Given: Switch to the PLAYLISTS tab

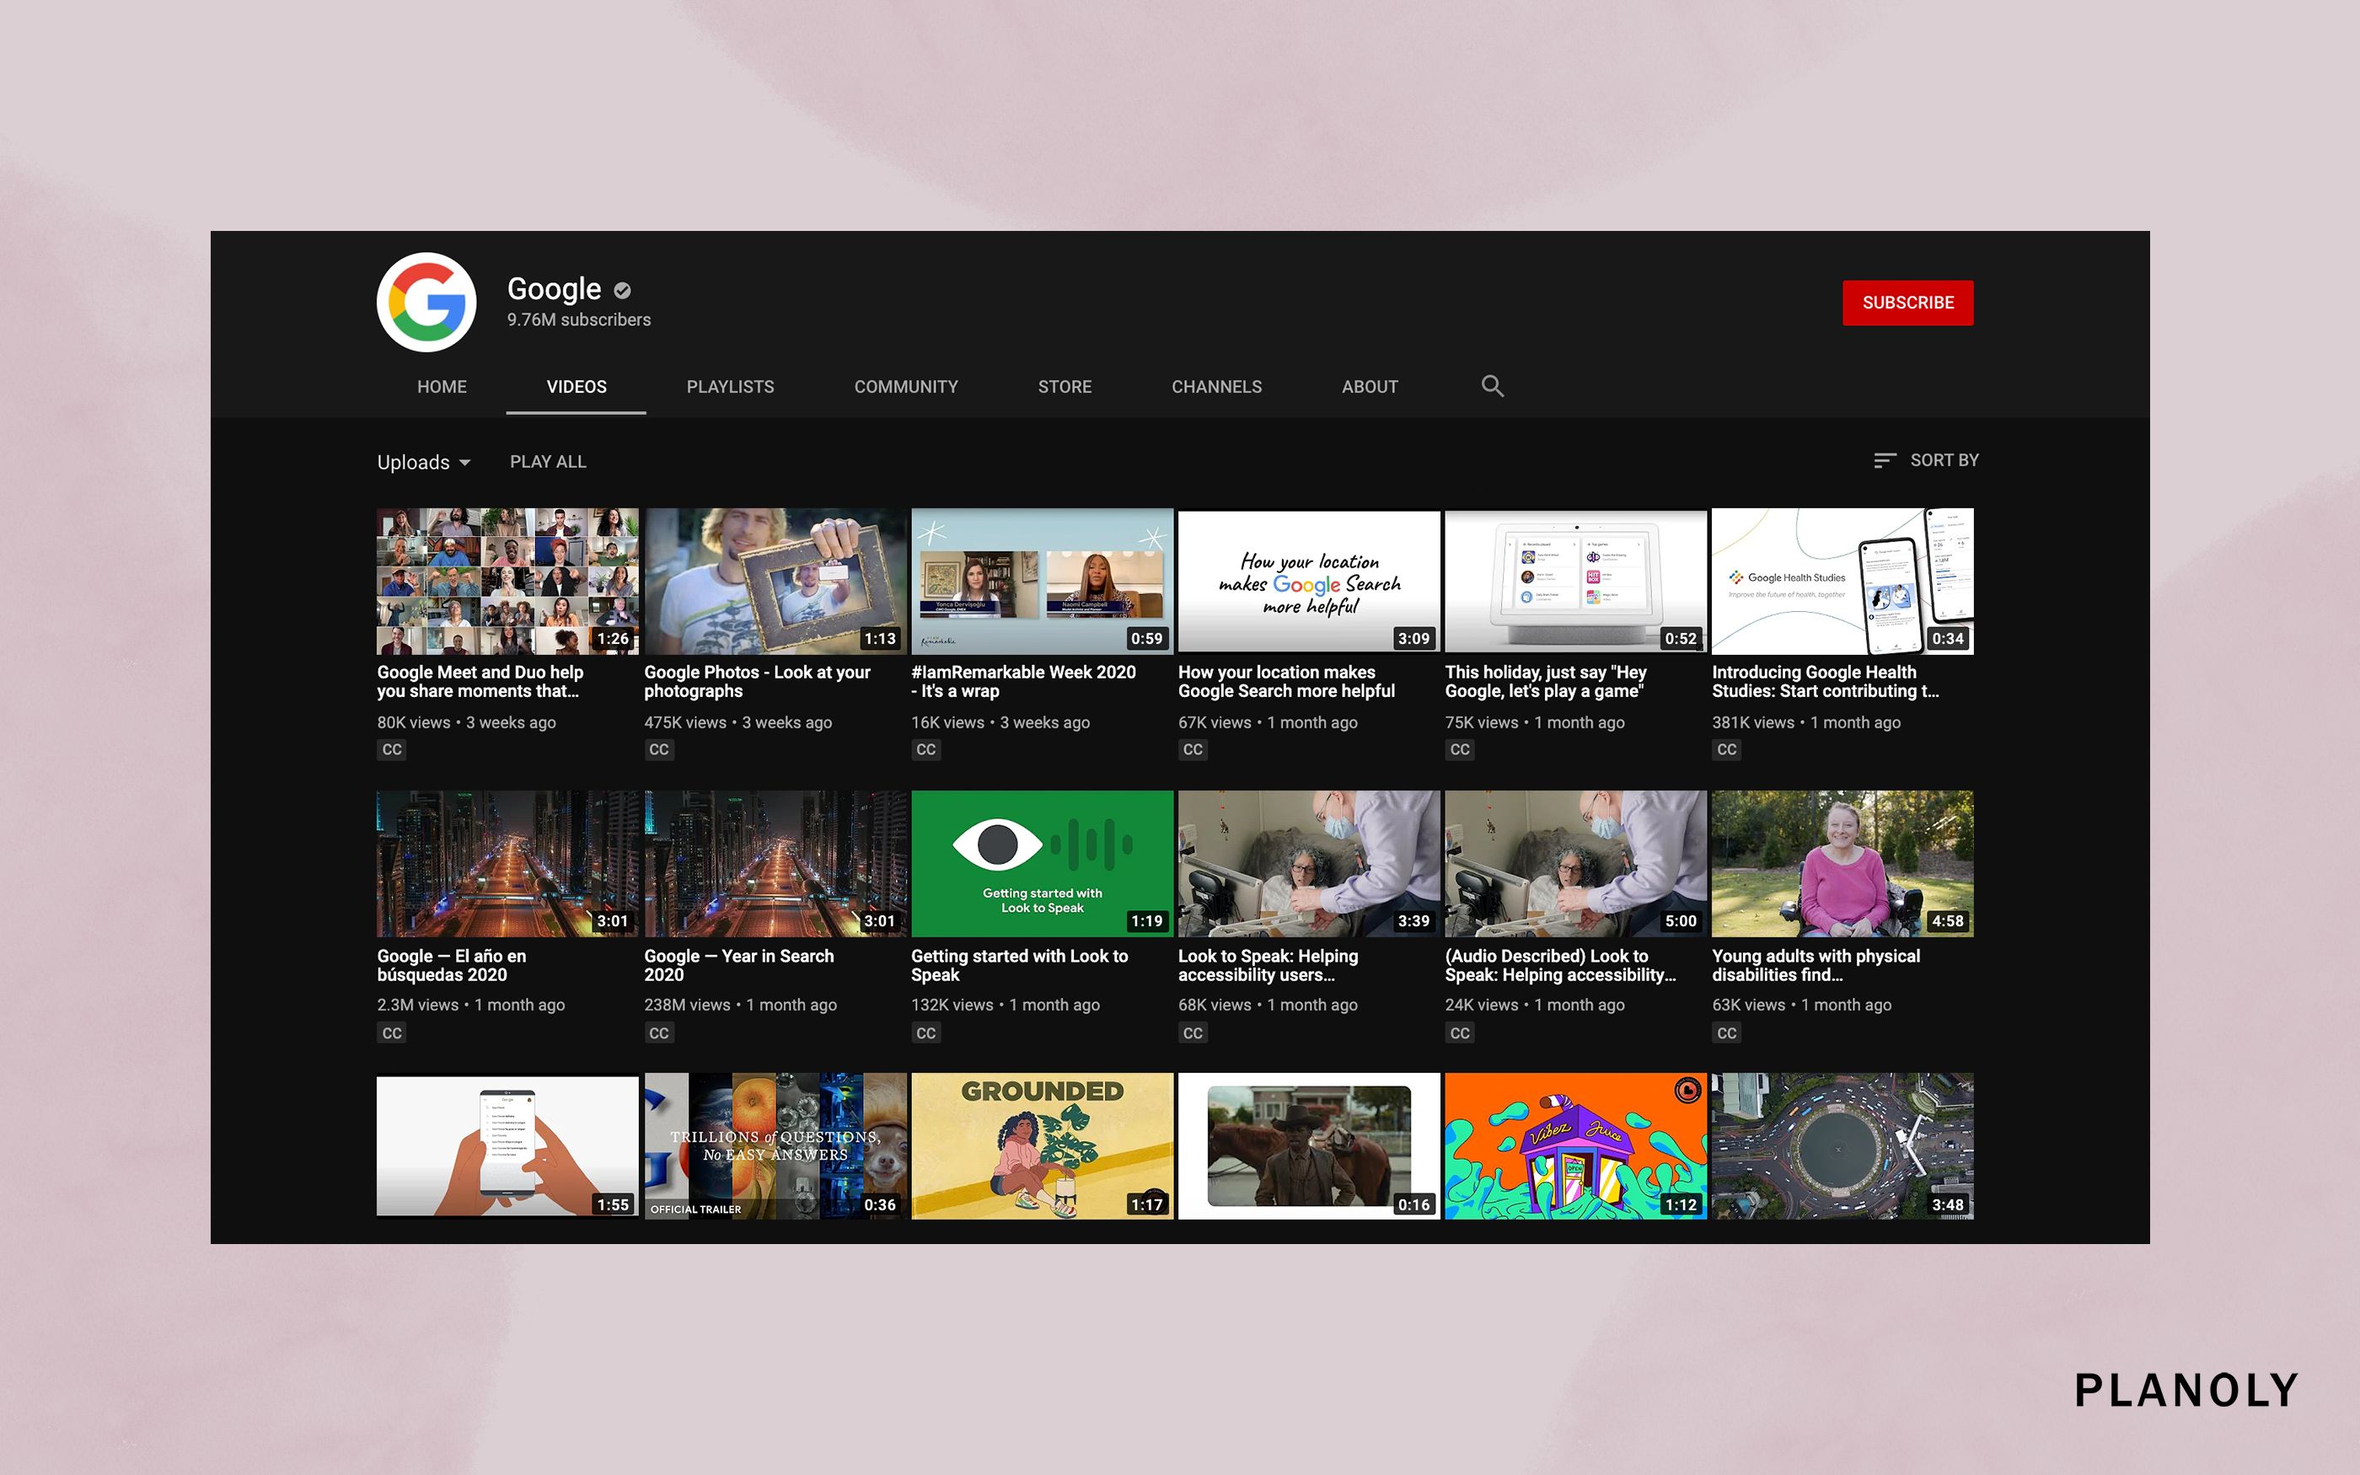Looking at the screenshot, I should [729, 386].
